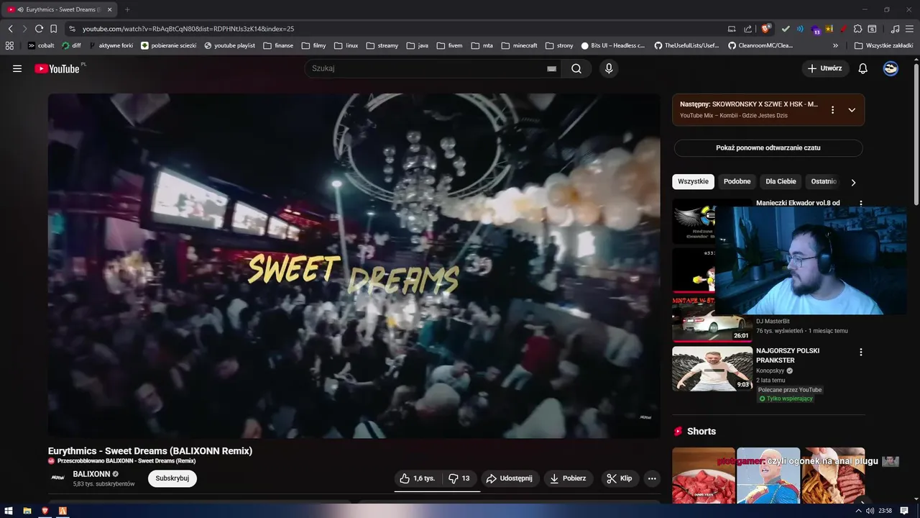Screen dimensions: 920x518
Task: Select the Dla Ciebie filter chip
Action: [781, 182]
